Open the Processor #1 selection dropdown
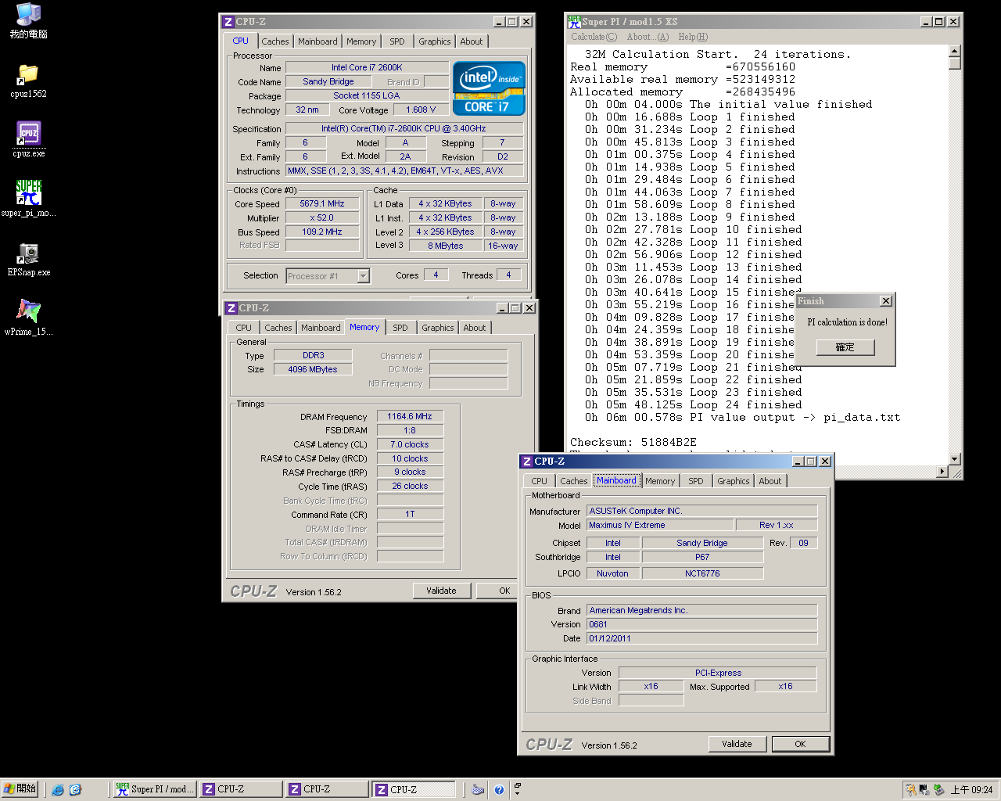This screenshot has width=1001, height=801. [x=363, y=275]
